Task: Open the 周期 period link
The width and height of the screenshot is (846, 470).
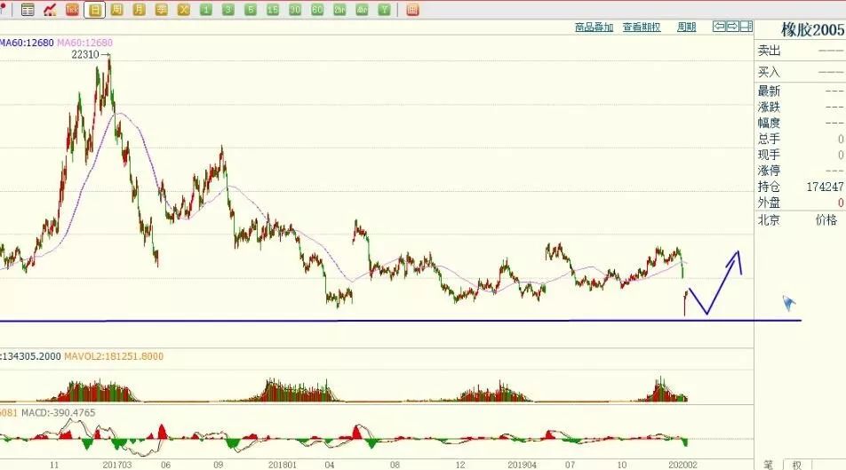Action: [x=686, y=27]
